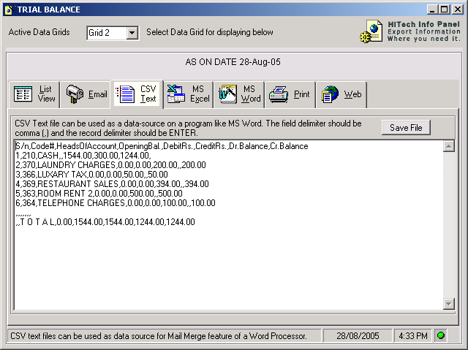This screenshot has width=468, height=350.
Task: Click the CSV header line starting S/n,Code#
Action: coord(162,146)
